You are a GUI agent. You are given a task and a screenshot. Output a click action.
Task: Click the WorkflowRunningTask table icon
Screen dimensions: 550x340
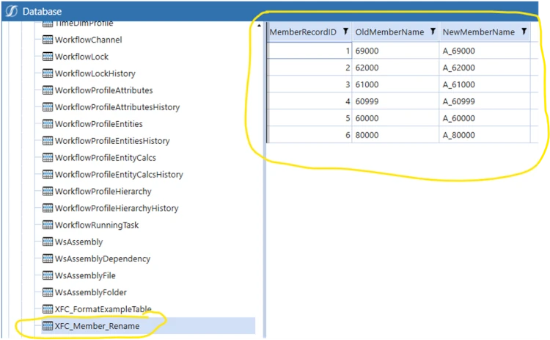48,225
